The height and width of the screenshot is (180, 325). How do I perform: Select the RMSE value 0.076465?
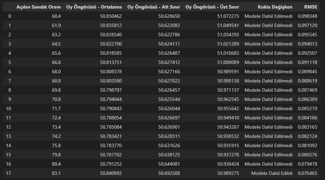[307, 173]
